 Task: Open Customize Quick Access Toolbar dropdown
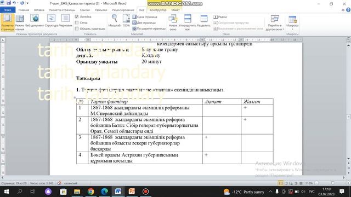[x=27, y=3]
